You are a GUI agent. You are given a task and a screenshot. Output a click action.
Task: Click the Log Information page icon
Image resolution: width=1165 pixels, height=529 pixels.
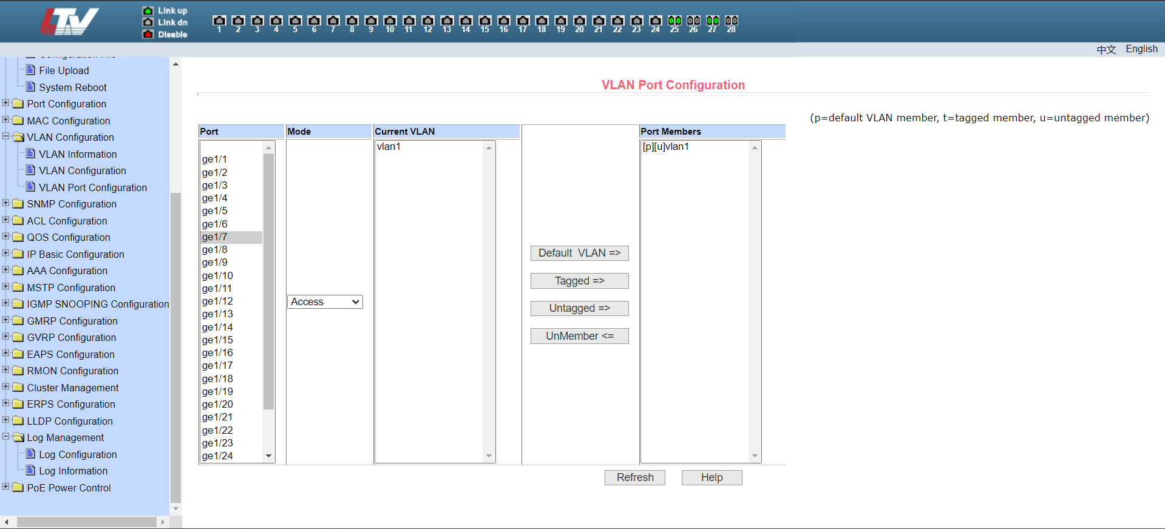click(31, 470)
